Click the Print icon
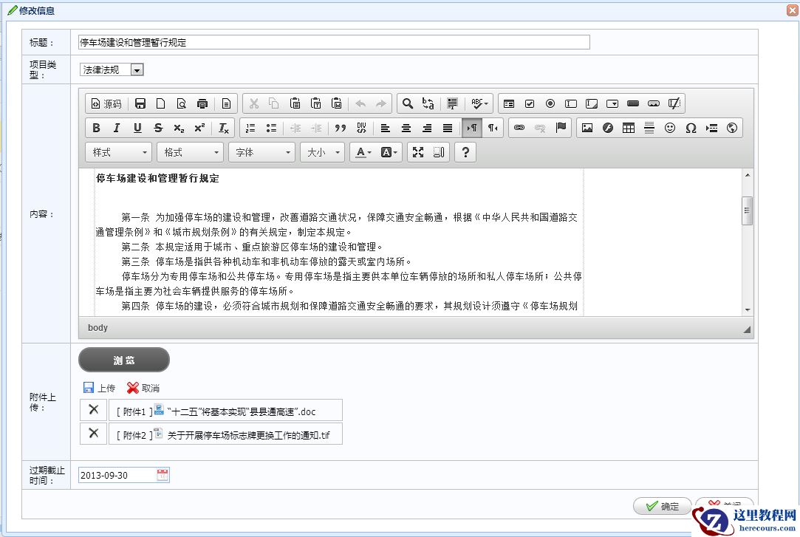800x537 pixels. 202,103
